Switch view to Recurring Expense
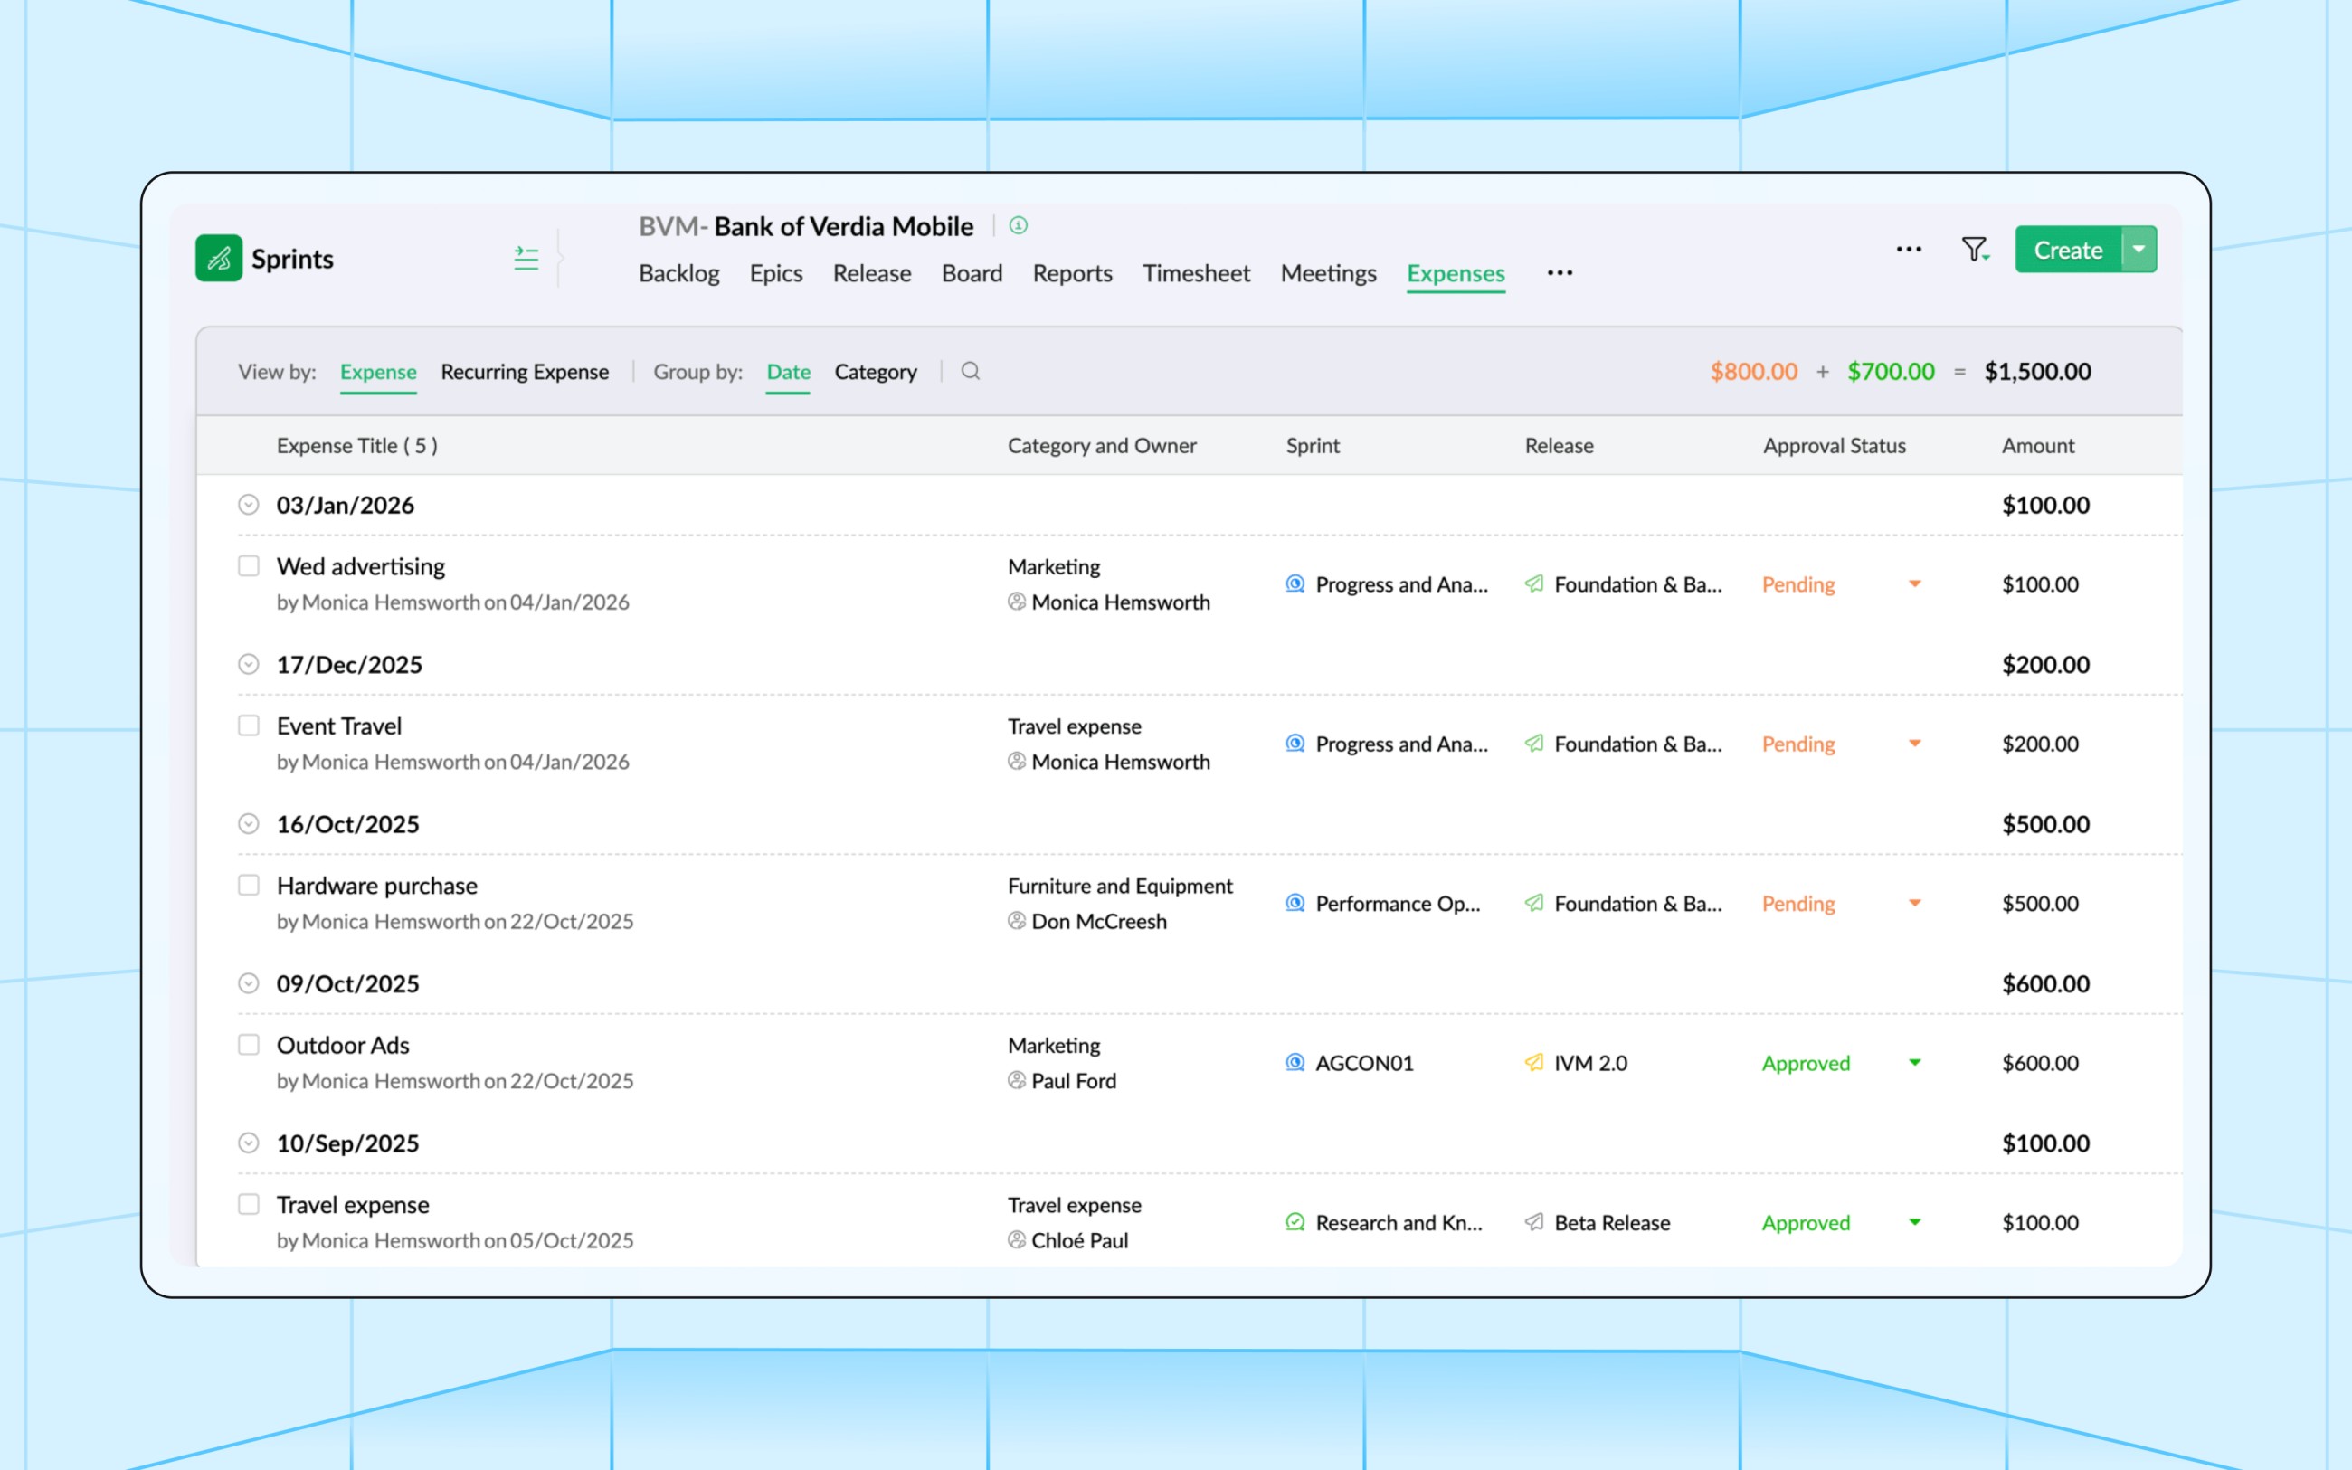The image size is (2352, 1470). point(524,372)
